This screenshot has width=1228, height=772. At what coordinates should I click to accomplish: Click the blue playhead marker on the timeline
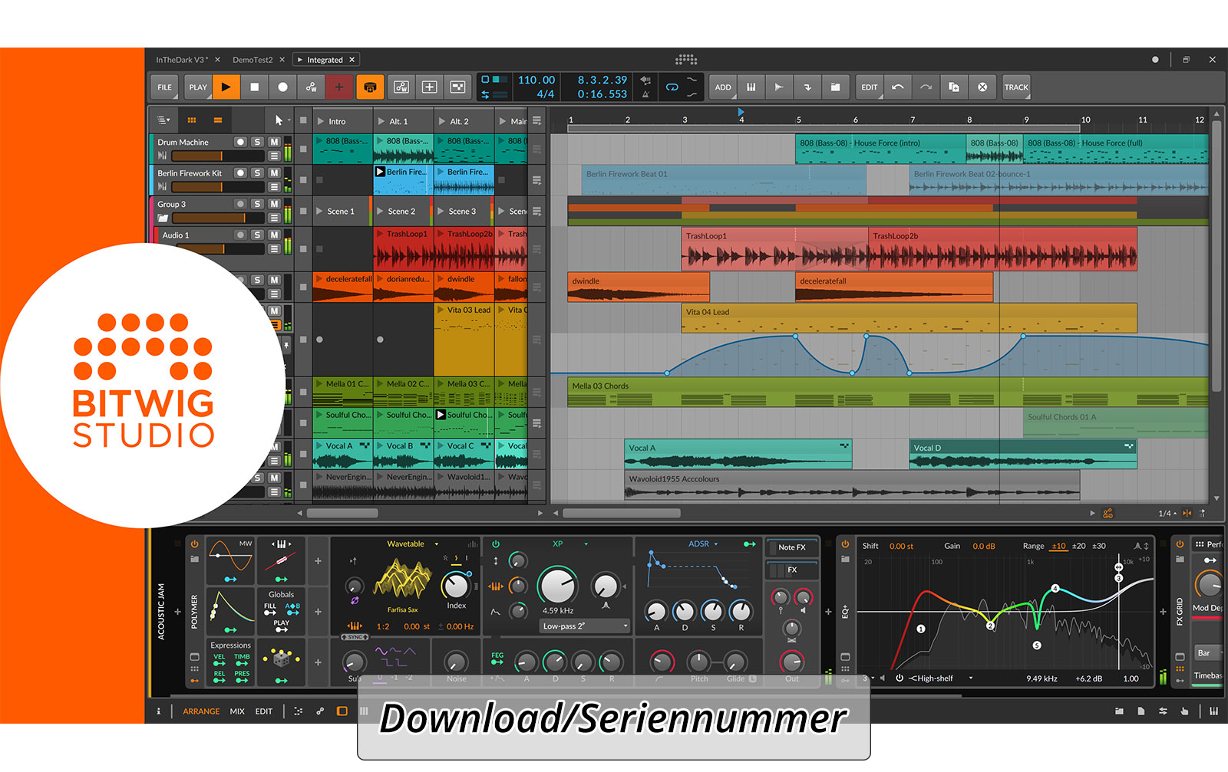pyautogui.click(x=741, y=112)
